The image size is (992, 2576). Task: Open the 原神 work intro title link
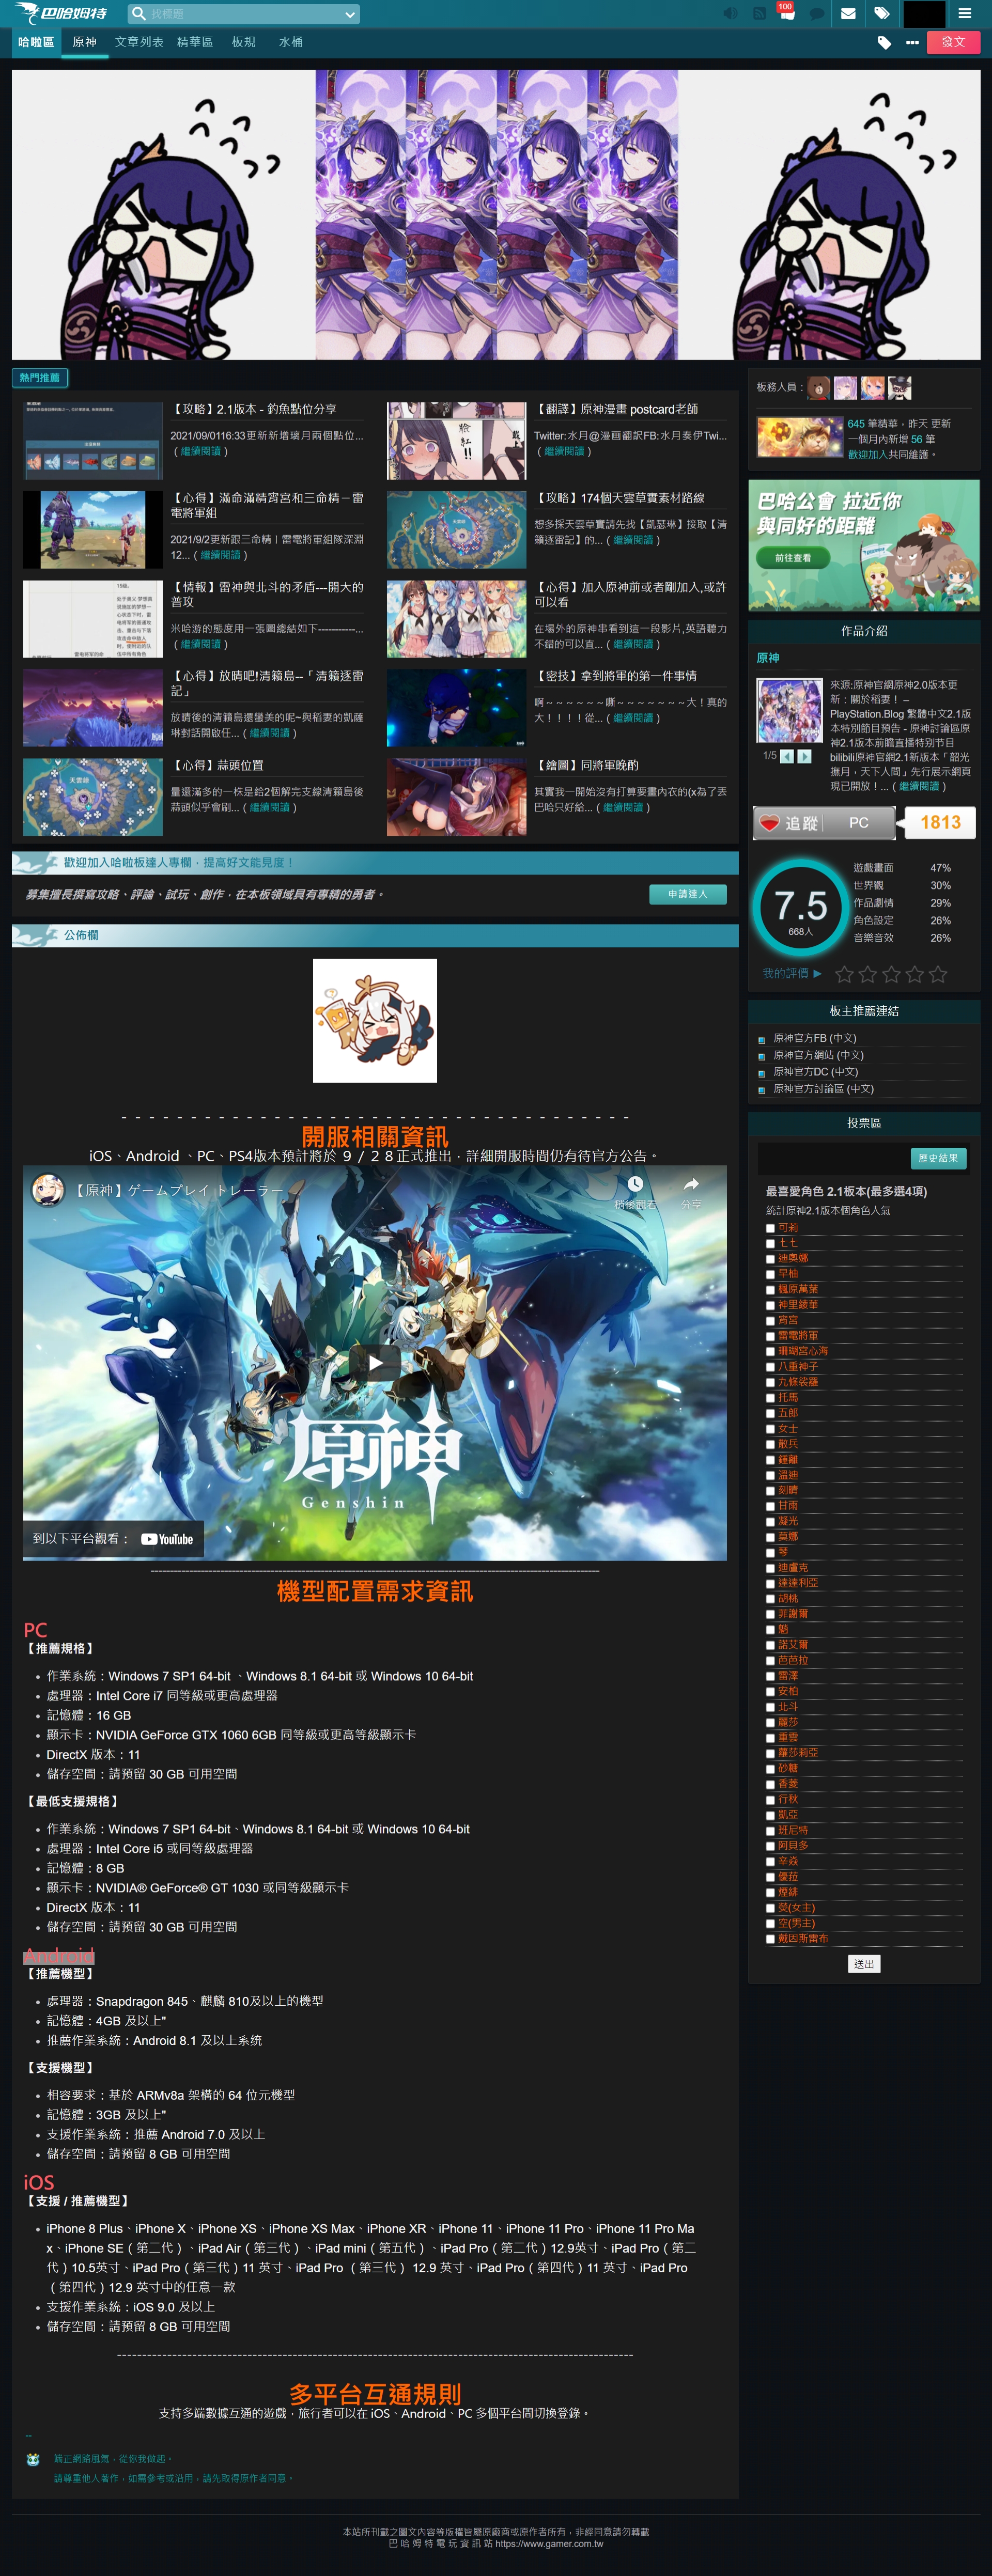768,658
